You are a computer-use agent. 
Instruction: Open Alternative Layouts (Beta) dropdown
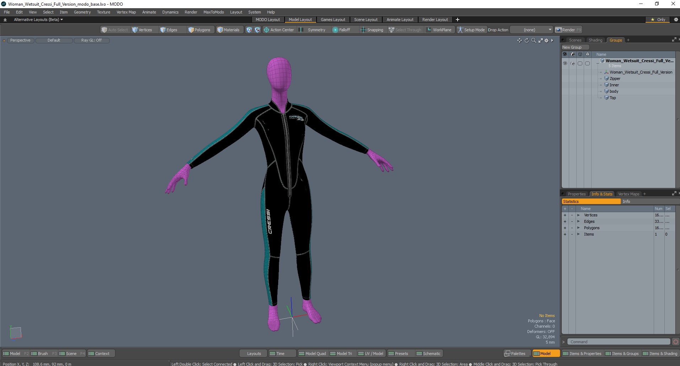point(38,20)
